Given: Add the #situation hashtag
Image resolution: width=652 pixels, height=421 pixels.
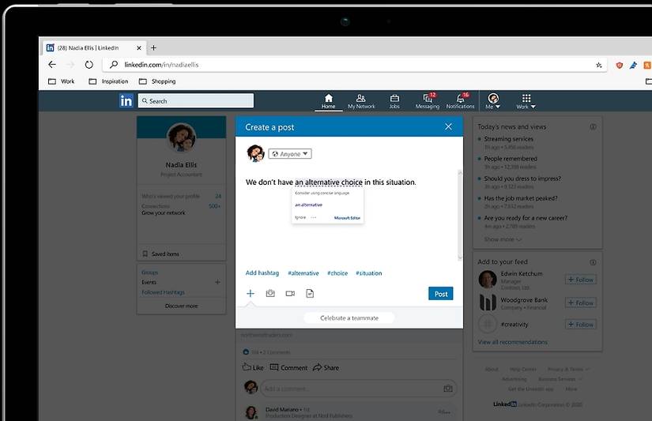Looking at the screenshot, I should [368, 273].
